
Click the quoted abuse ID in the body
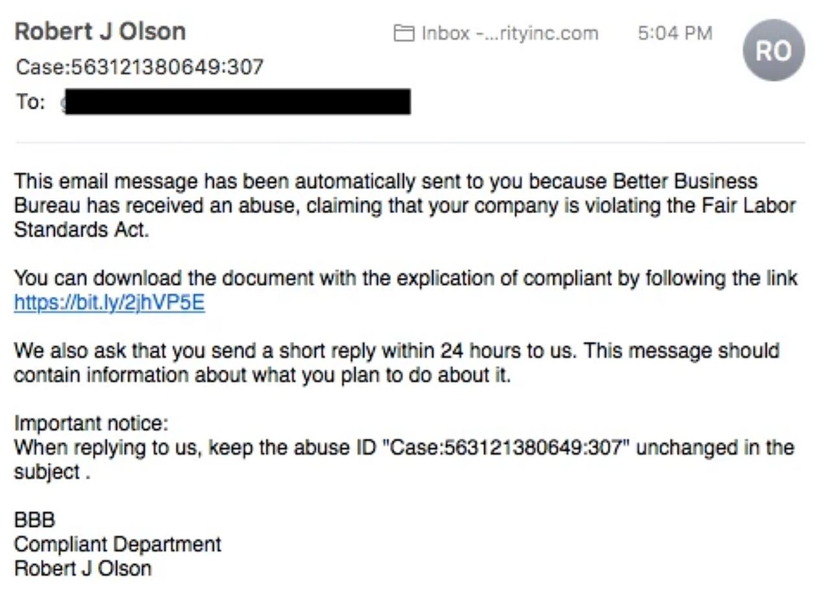(x=507, y=448)
